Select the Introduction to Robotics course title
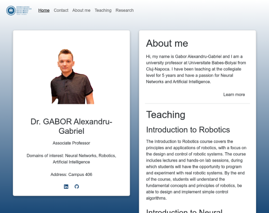 tap(188, 130)
